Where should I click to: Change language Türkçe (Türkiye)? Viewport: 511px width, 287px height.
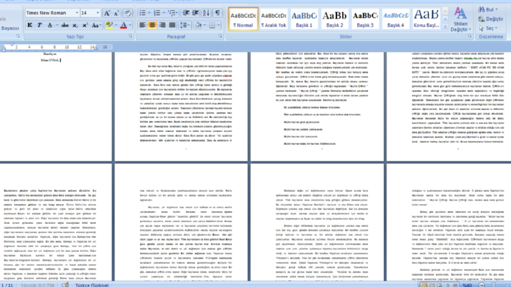pos(92,285)
